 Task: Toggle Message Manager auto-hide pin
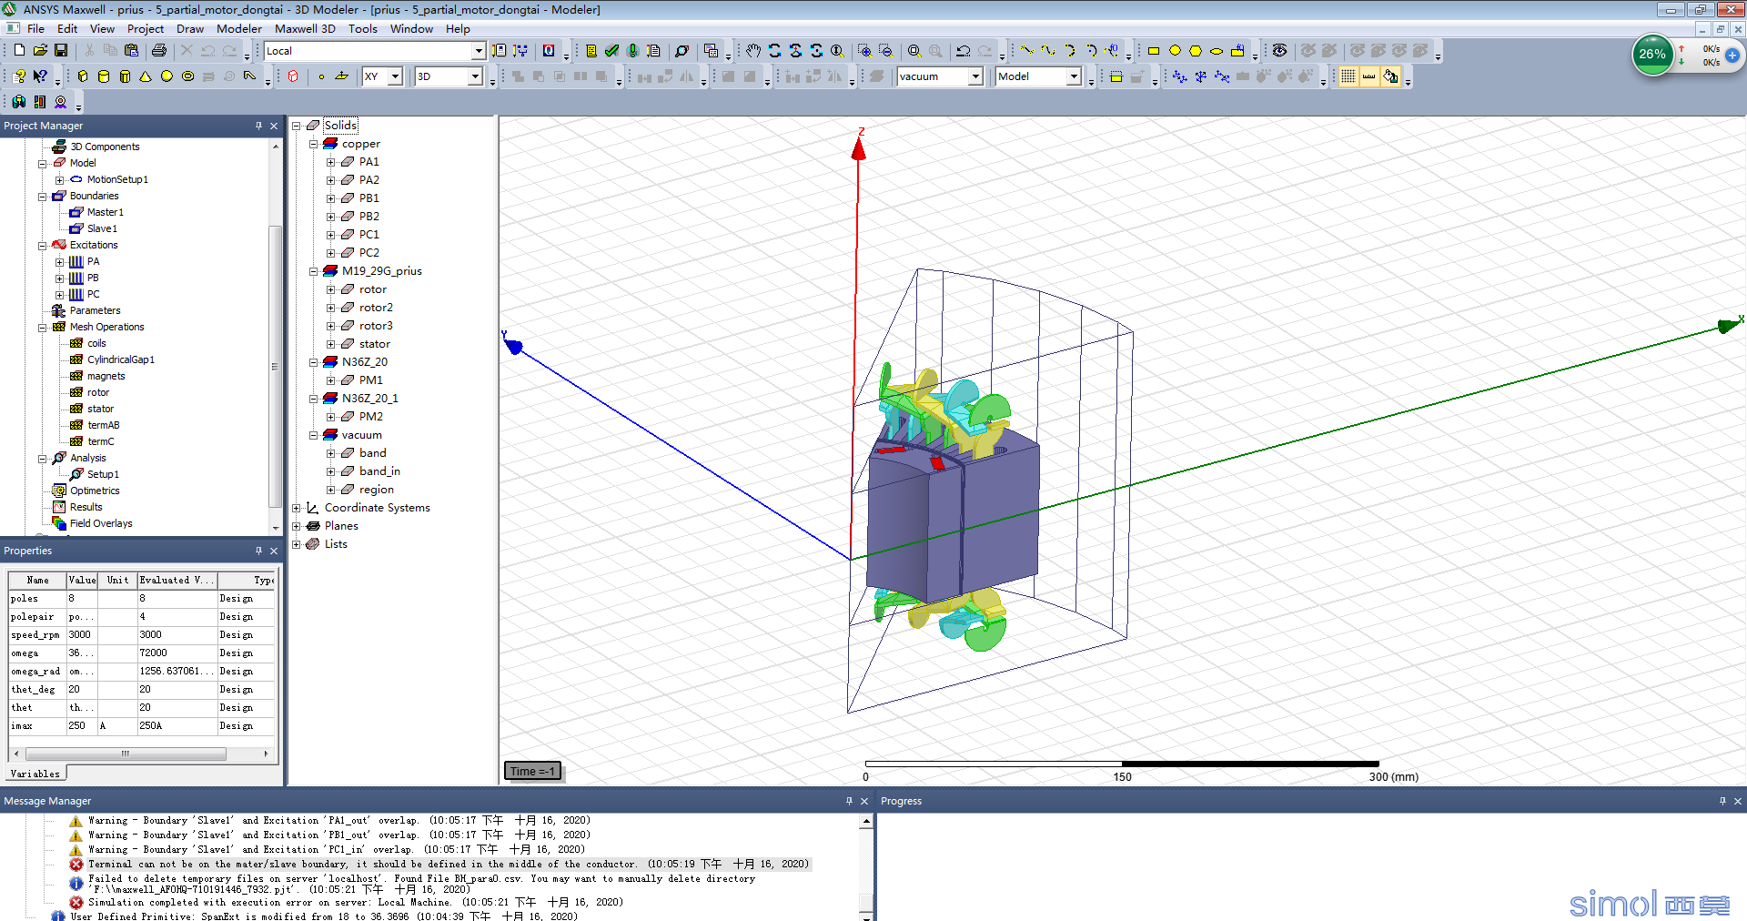[849, 801]
